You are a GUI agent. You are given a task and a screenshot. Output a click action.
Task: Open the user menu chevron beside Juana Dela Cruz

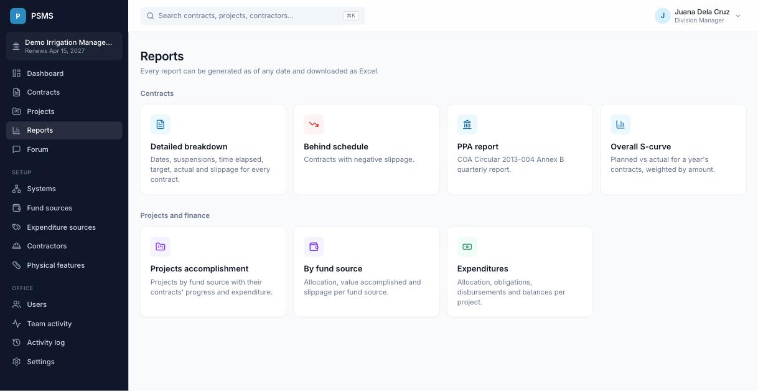point(738,16)
